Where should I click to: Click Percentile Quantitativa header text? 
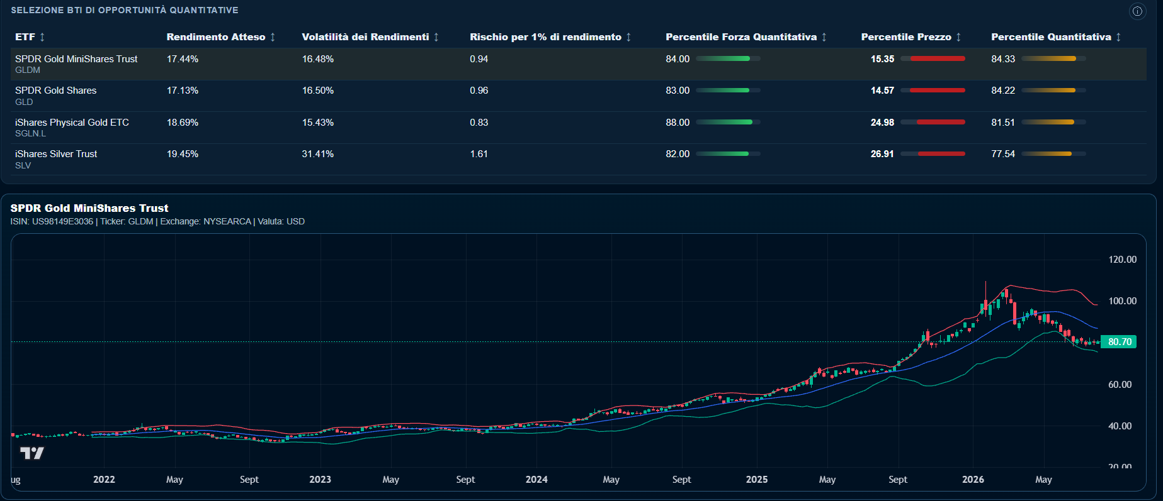(x=1051, y=37)
